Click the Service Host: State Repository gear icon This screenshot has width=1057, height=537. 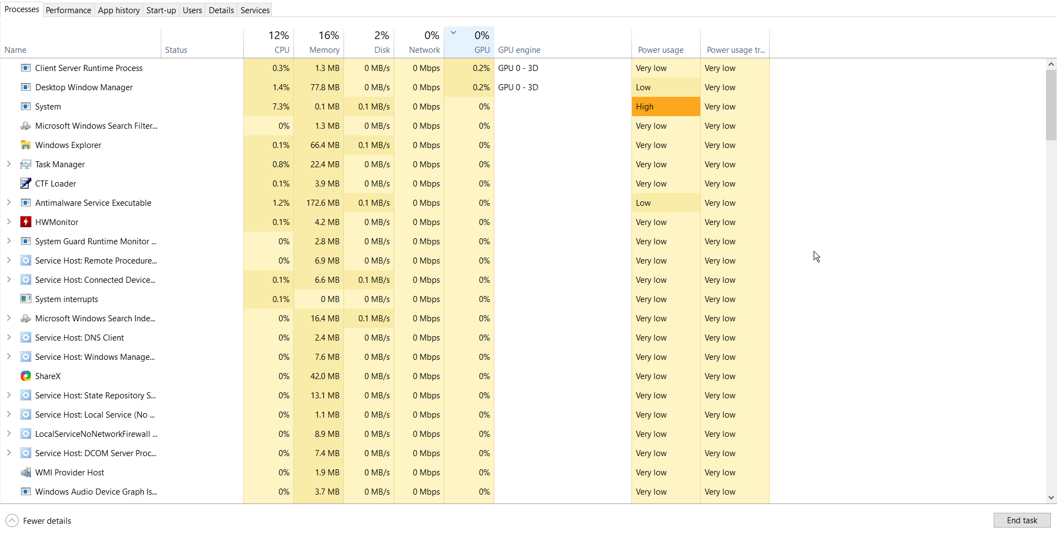25,396
